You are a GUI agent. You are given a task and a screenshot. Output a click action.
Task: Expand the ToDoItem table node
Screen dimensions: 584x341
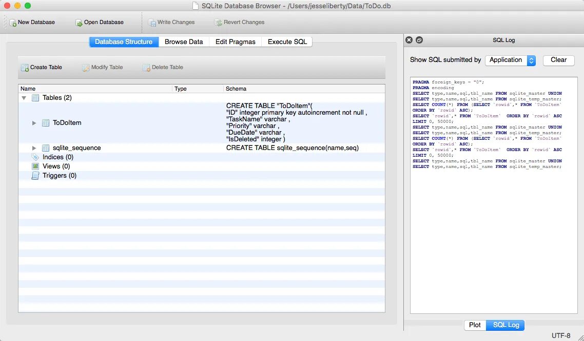point(34,122)
